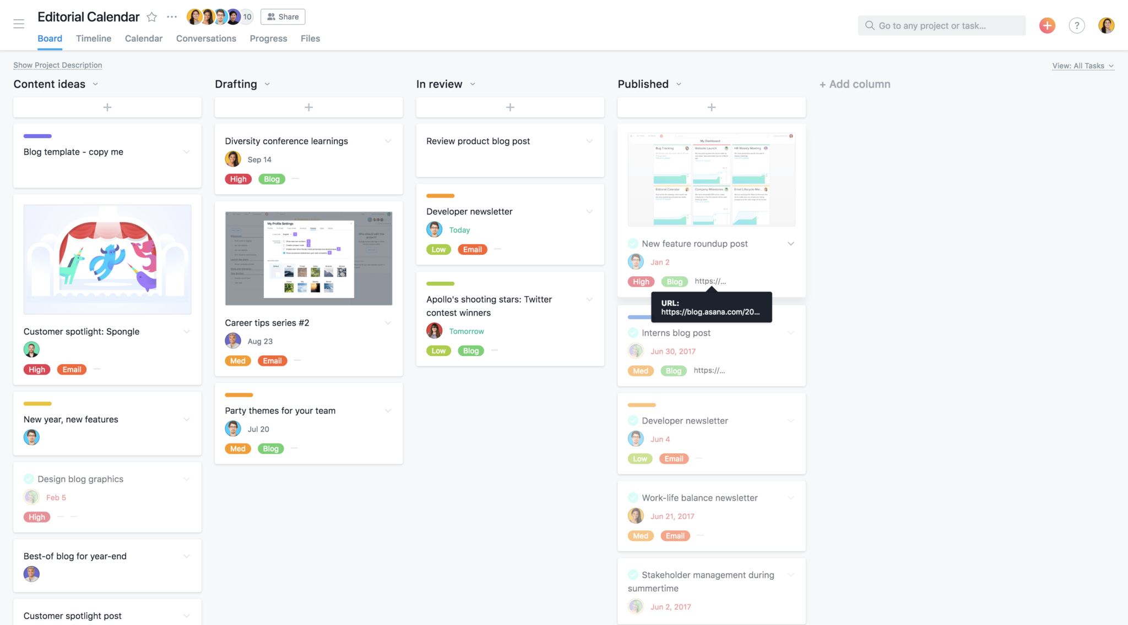The height and width of the screenshot is (625, 1128).
Task: Click the Board view tab
Action: click(50, 39)
